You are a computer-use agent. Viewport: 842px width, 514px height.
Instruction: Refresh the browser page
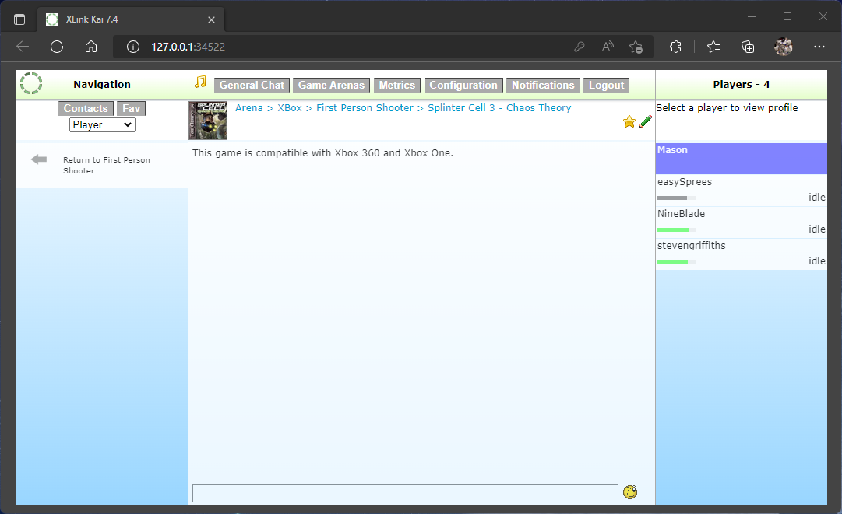[57, 47]
